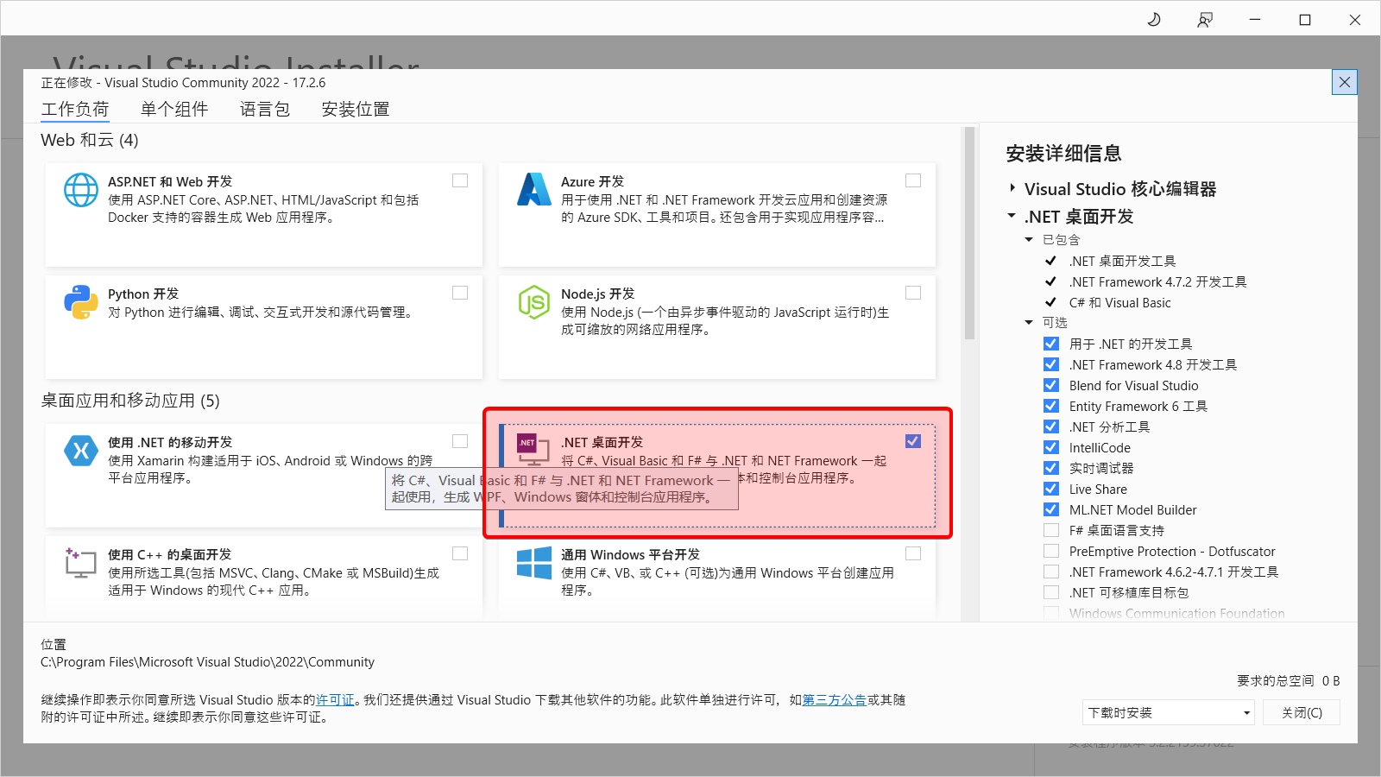This screenshot has height=777, width=1381.
Task: Click the C++ desktop development icon
Action: 81,563
